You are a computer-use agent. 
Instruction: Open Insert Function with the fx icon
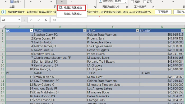coord(46,20)
